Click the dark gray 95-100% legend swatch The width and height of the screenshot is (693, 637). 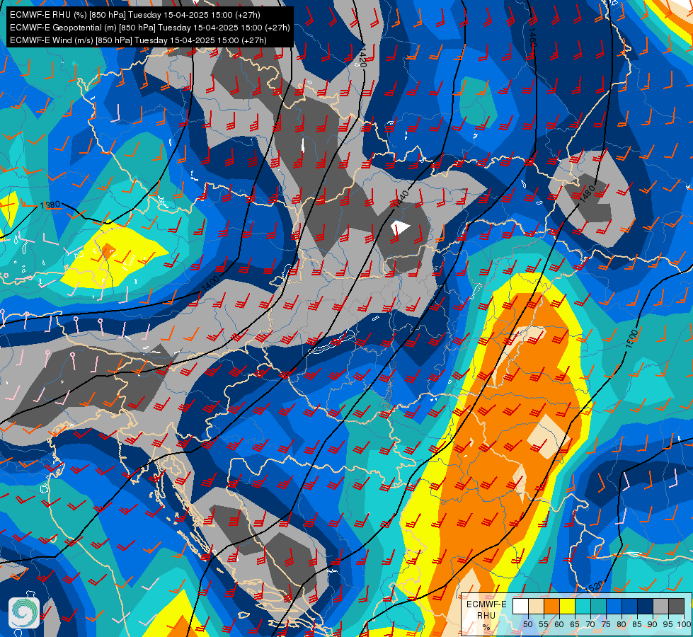pyautogui.click(x=677, y=606)
